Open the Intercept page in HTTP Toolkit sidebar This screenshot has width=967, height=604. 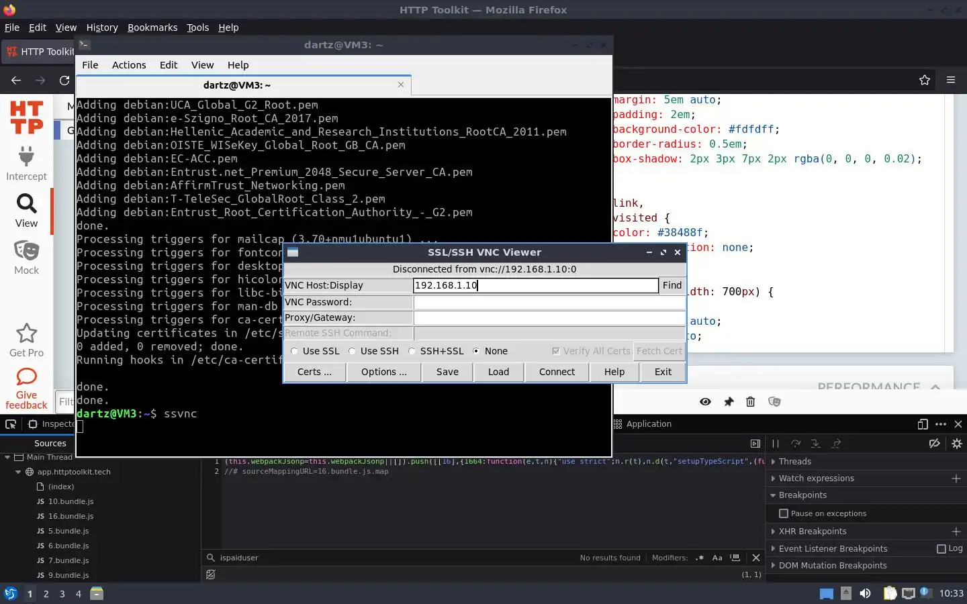pos(26,163)
